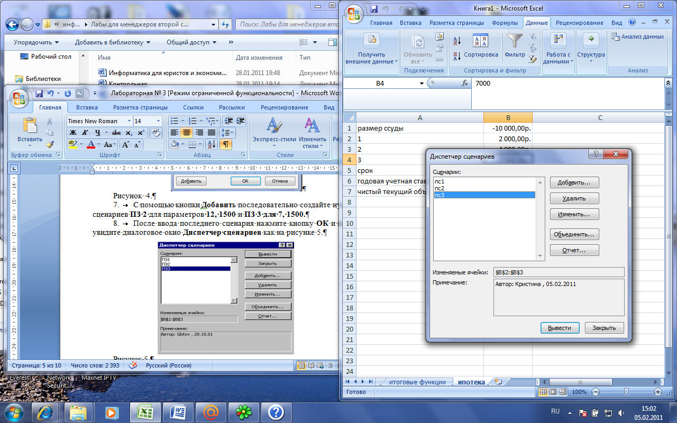Image resolution: width=677 pixels, height=423 pixels.
Task: Apply superscript in Word ribbon
Action: tap(141, 133)
